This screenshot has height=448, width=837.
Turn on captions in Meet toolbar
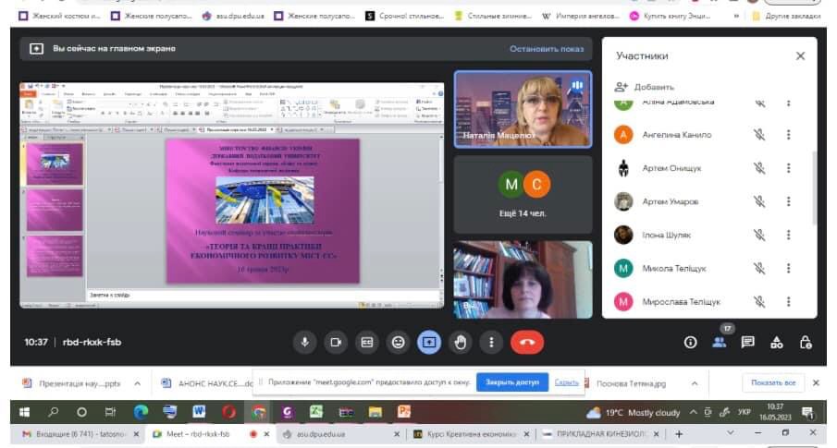click(x=367, y=343)
